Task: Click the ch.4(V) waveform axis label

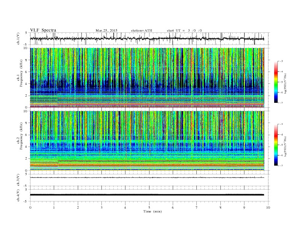Action: pyautogui.click(x=18, y=195)
